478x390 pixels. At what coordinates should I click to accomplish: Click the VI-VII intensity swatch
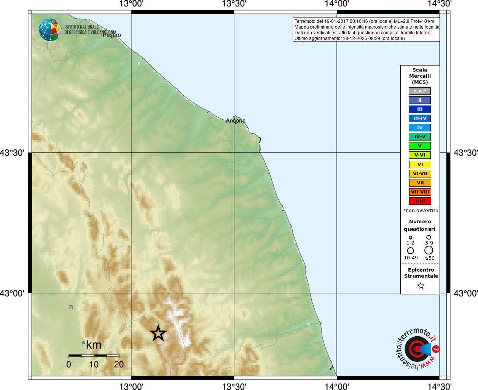coord(420,174)
